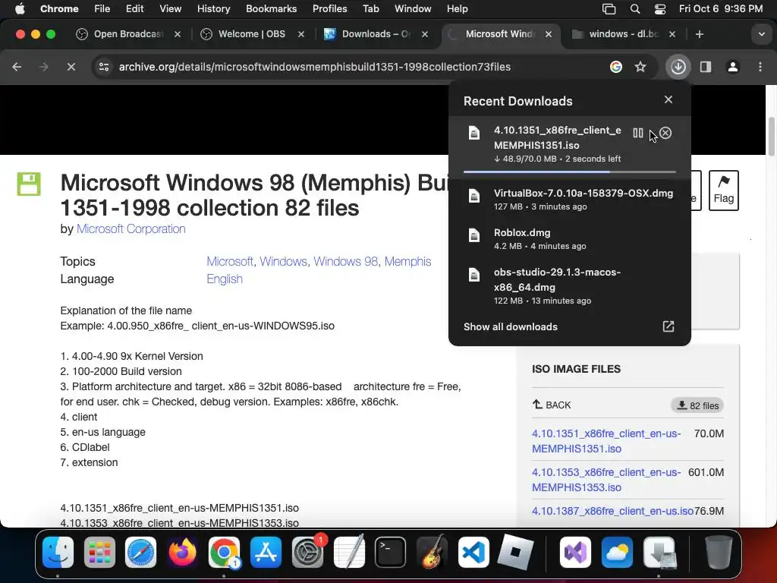Open Control Center in menu bar
The image size is (777, 583).
click(660, 8)
